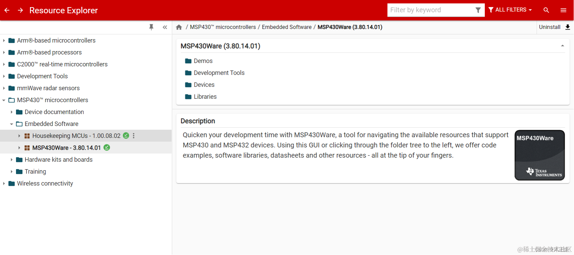Expand the Development Tools tree arrow
The width and height of the screenshot is (574, 255).
[x=4, y=76]
